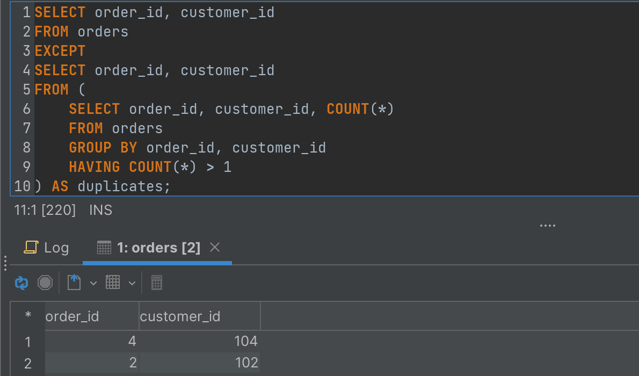Export the result set data
The width and height of the screenshot is (639, 376).
[x=73, y=283]
